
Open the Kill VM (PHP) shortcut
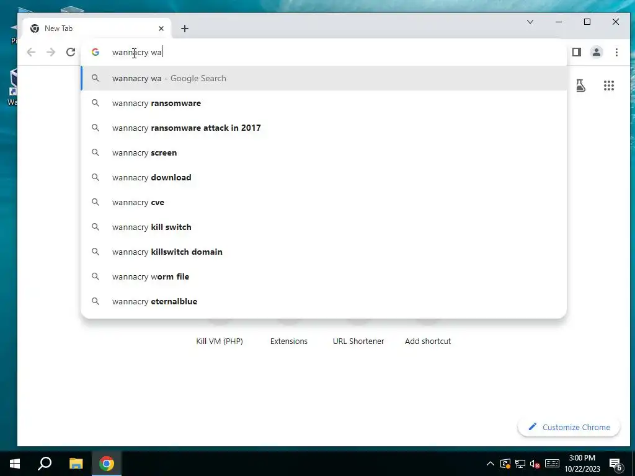click(x=220, y=342)
